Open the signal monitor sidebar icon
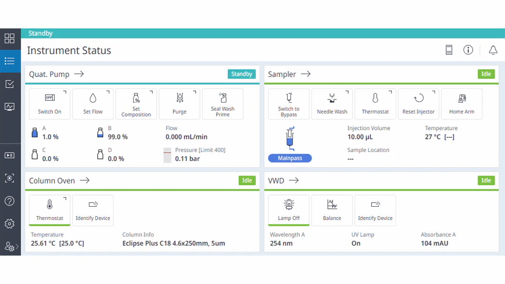The image size is (505, 284). (x=9, y=107)
